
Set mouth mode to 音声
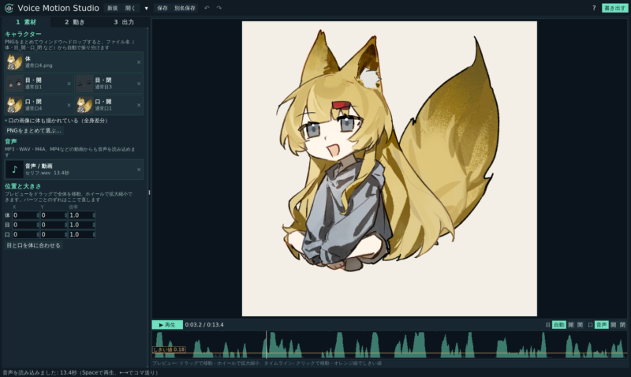(x=602, y=325)
